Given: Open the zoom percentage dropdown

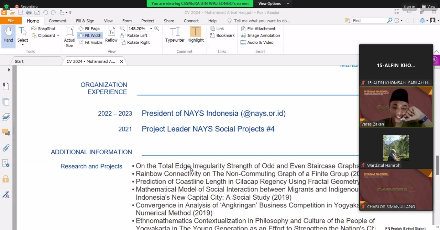Looking at the screenshot, I should 151,29.
